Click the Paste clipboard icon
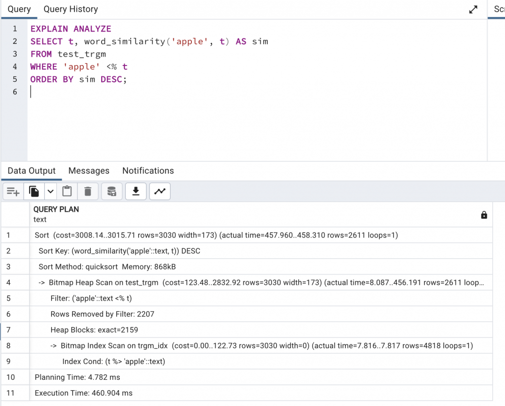This screenshot has height=406, width=505. tap(67, 191)
